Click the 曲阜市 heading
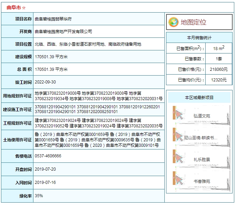This screenshot has height=205, width=237. coord(14,7)
